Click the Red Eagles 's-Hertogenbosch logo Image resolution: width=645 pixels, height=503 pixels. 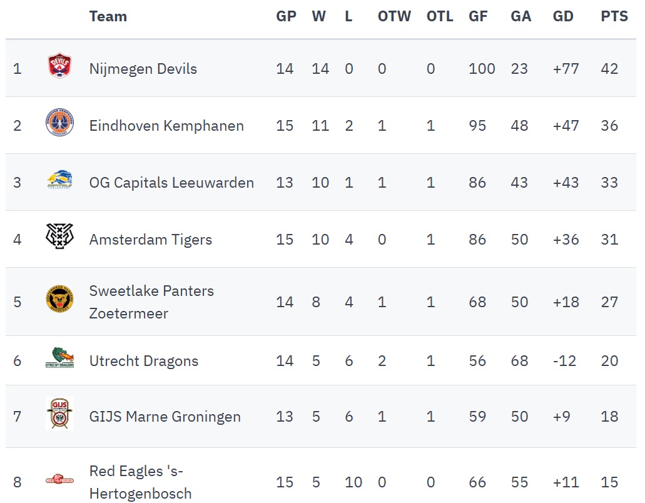[x=59, y=480]
